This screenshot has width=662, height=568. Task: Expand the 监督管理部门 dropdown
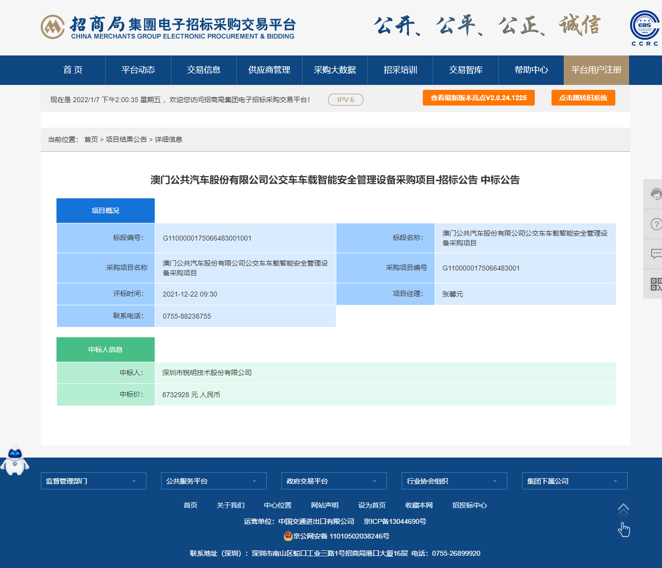point(93,481)
